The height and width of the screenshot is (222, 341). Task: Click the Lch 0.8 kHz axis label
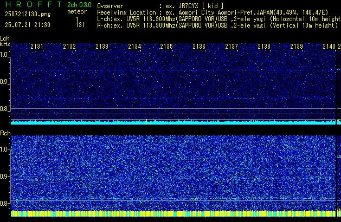click(4, 109)
